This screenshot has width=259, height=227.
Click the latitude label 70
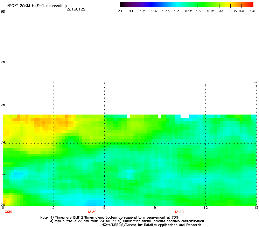(3, 205)
